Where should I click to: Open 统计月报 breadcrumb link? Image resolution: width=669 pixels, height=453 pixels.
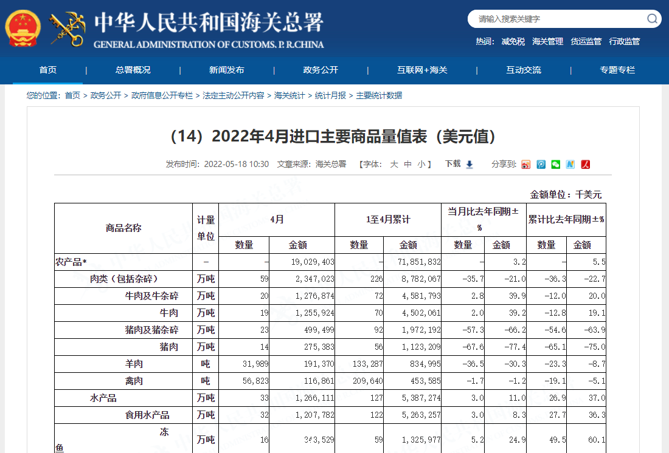[330, 95]
